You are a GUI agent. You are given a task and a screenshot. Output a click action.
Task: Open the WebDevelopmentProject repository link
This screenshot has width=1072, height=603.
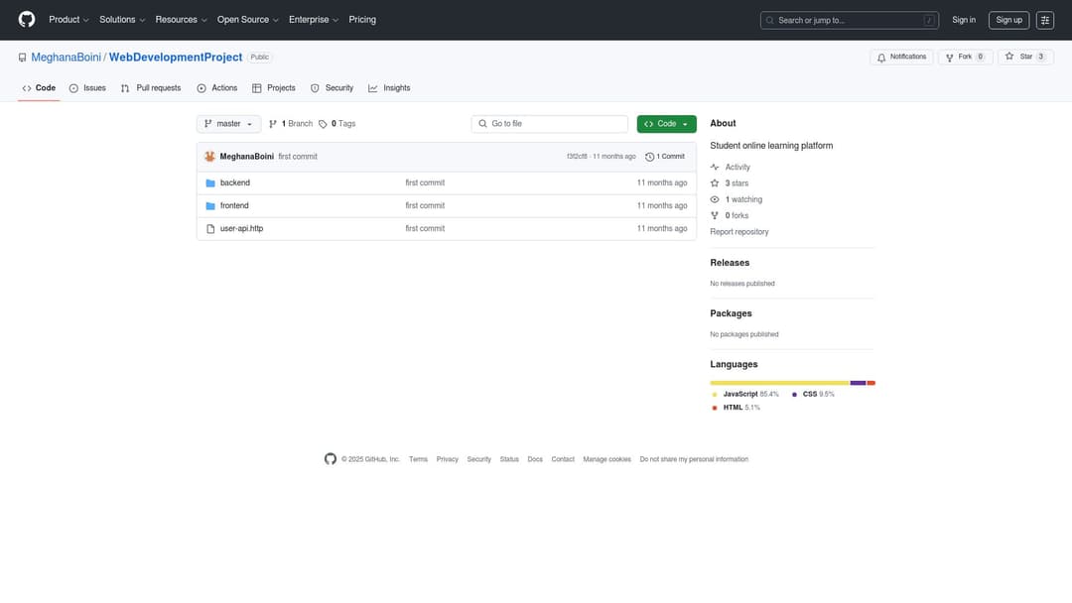(x=176, y=58)
